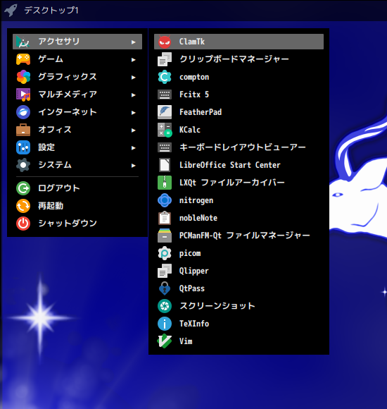Image resolution: width=387 pixels, height=409 pixels.
Task: Select the KCalc menu entry
Action: [239, 130]
